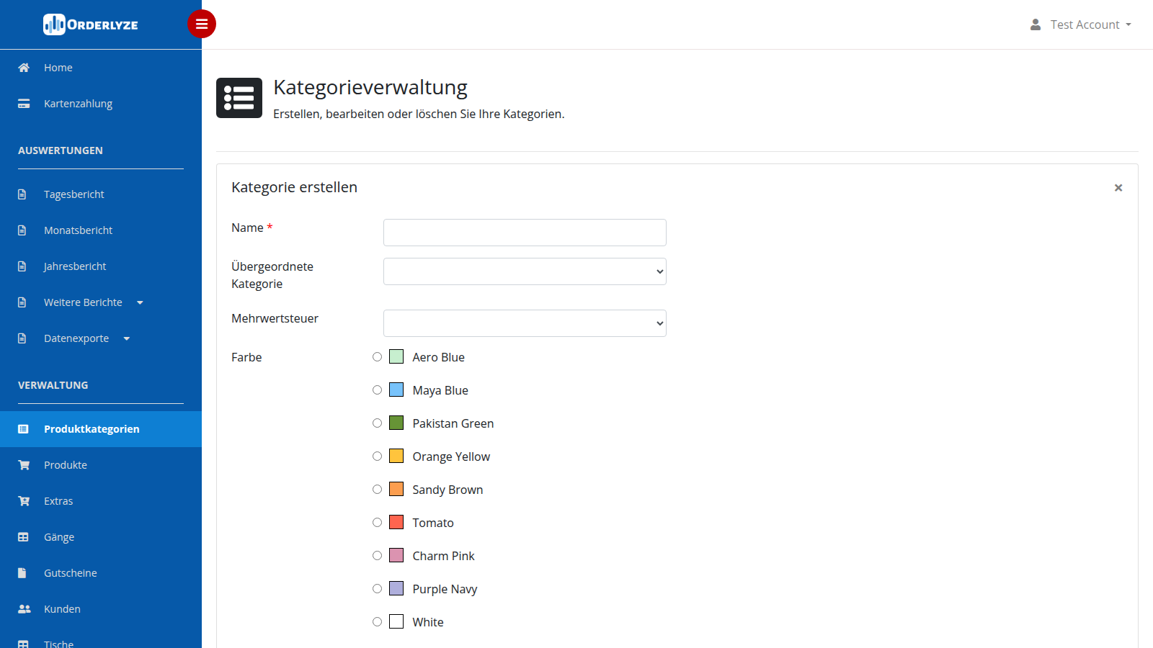Open the Übergeordnete Kategorie dropdown
The height and width of the screenshot is (648, 1153).
[x=525, y=271]
